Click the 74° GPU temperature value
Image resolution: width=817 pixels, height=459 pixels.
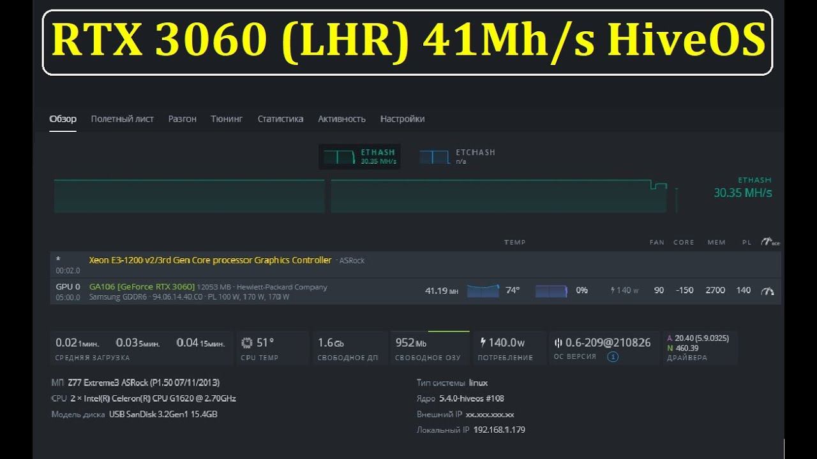point(513,290)
